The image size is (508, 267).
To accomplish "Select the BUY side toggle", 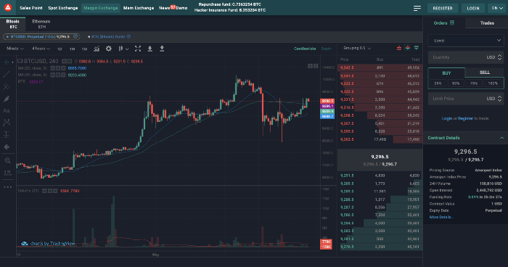I will click(x=446, y=73).
